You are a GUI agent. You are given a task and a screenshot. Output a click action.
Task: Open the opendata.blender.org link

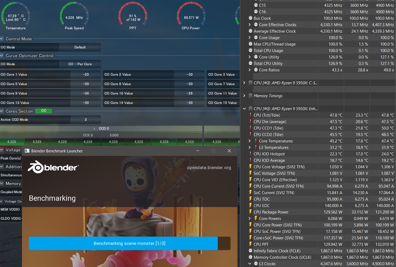(x=209, y=168)
